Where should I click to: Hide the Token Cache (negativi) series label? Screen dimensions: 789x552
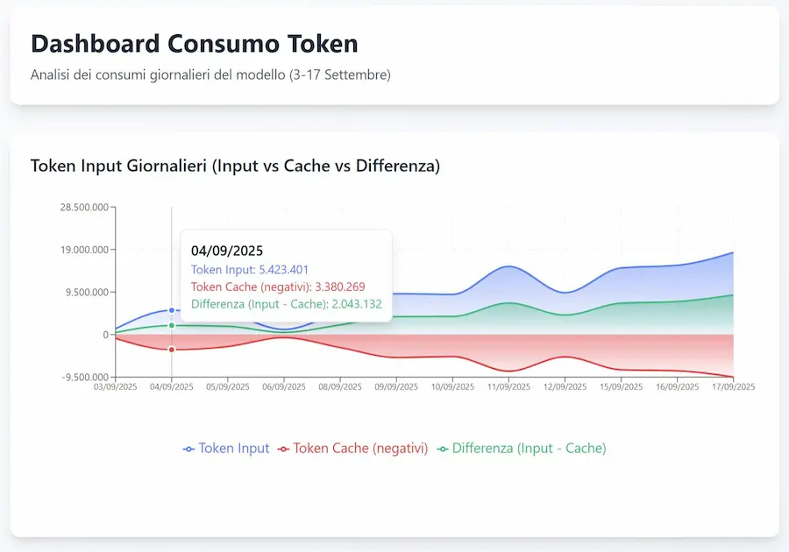click(360, 448)
